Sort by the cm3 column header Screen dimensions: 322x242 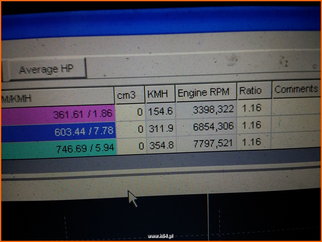click(x=130, y=95)
